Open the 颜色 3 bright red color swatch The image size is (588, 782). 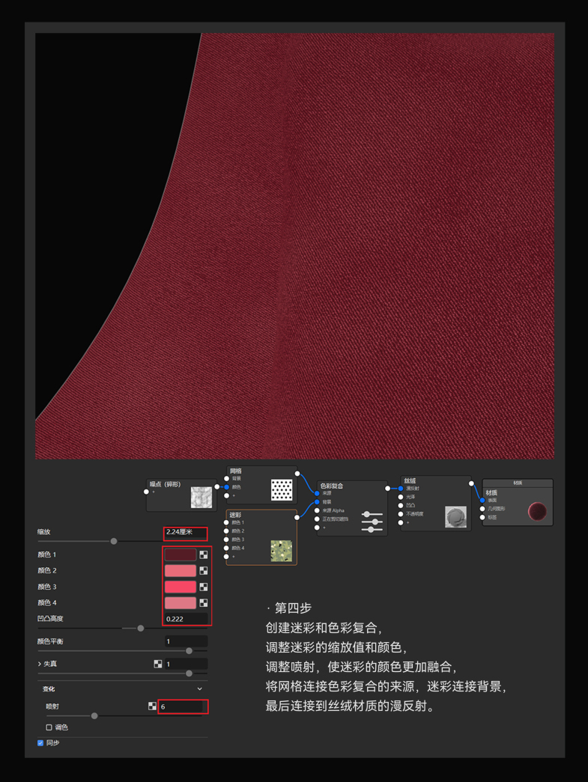click(180, 587)
